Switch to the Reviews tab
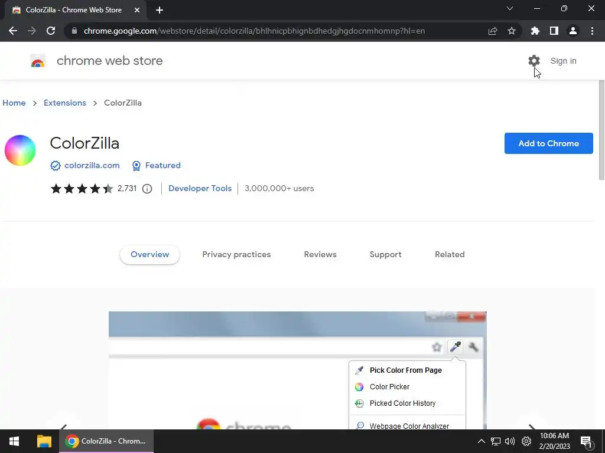Image resolution: width=605 pixels, height=453 pixels. click(x=320, y=255)
